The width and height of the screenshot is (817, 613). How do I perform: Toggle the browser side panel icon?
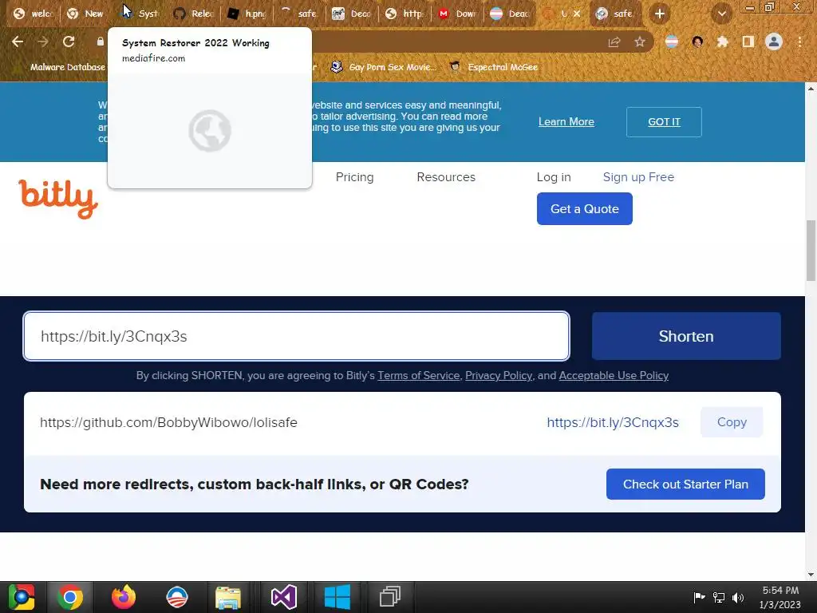748,42
